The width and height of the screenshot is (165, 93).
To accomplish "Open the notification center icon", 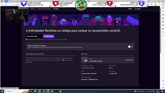I will [162, 91].
